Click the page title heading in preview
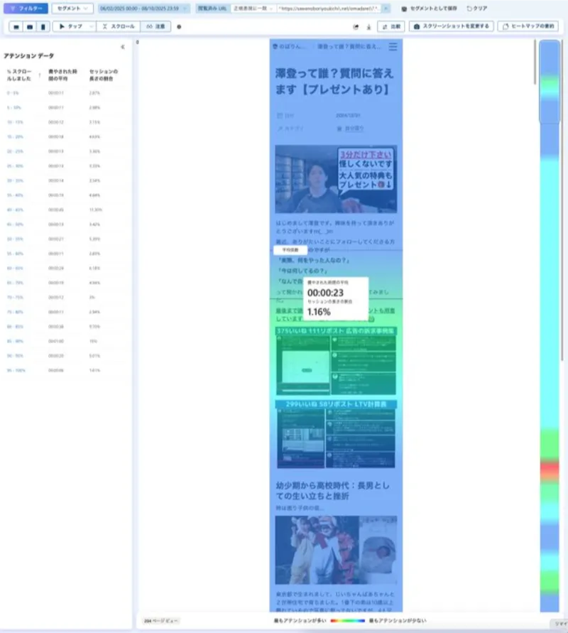568x633 pixels. pos(334,82)
